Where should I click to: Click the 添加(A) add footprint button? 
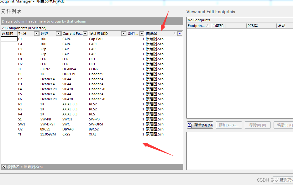pos(229,125)
